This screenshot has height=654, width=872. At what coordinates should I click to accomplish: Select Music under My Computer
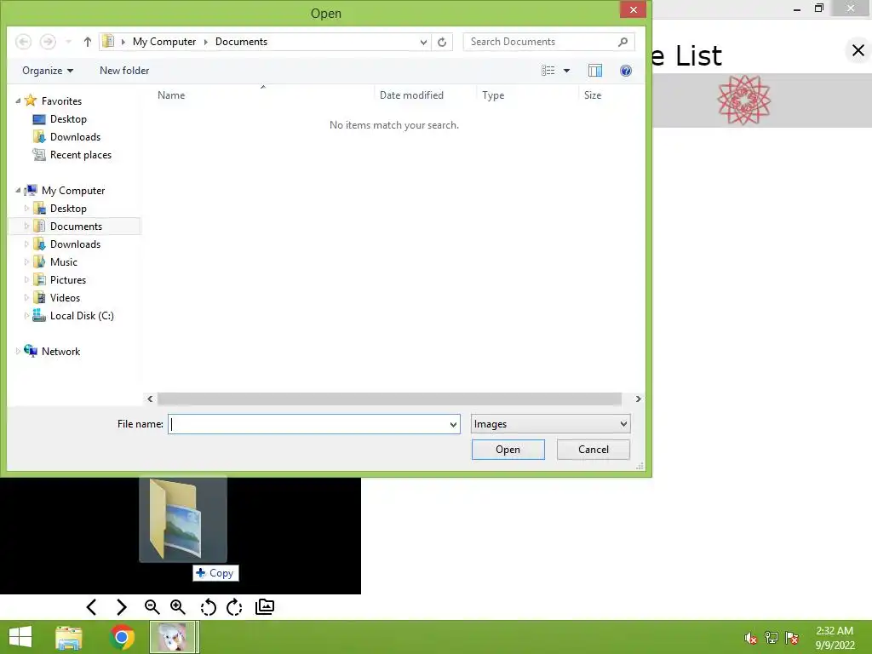pos(63,262)
